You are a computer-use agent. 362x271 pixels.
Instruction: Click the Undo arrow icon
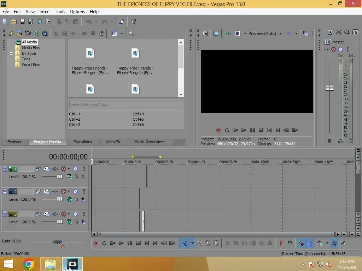(x=89, y=22)
